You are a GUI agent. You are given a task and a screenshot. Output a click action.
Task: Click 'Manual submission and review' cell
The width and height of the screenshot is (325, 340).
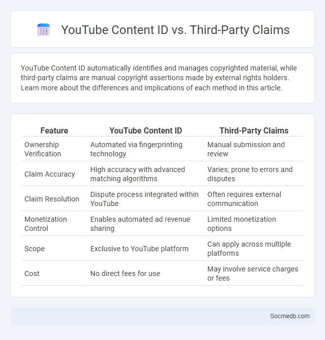coord(254,149)
